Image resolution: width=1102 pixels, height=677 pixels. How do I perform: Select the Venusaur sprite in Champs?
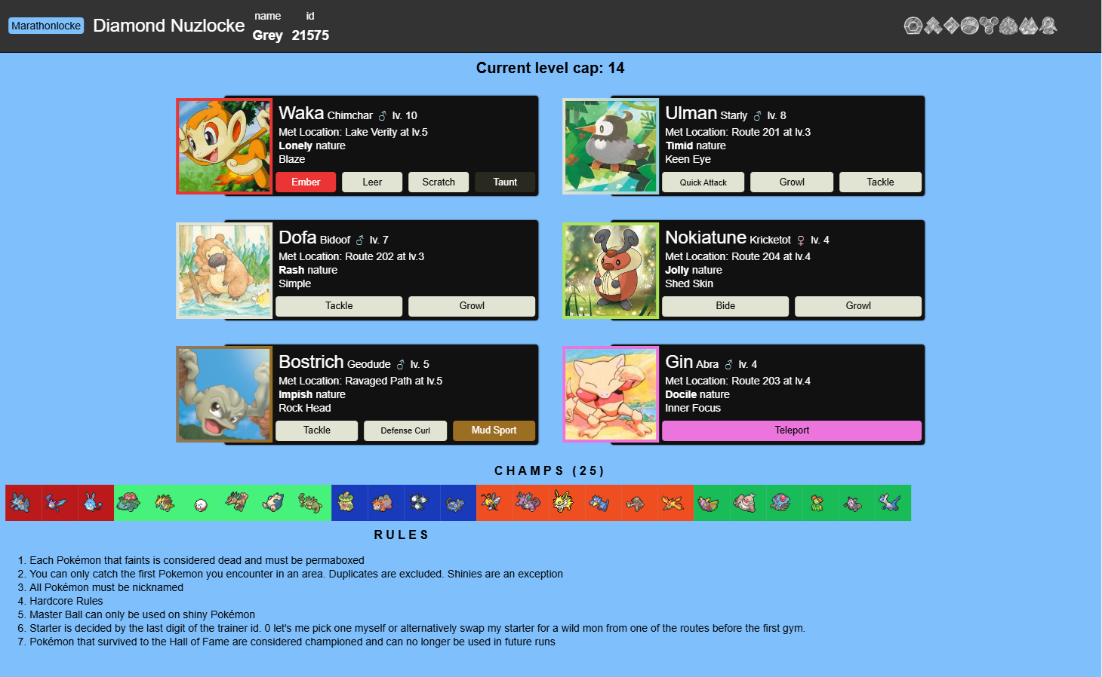[x=132, y=503]
